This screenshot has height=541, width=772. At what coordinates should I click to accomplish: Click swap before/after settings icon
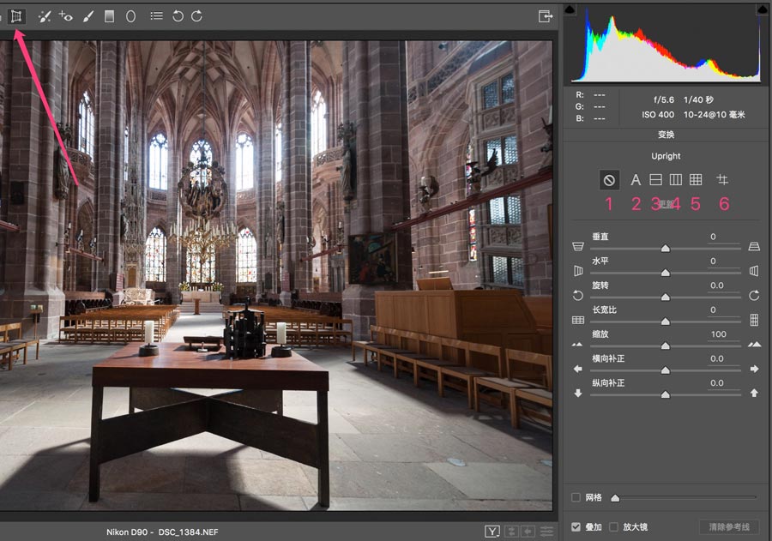click(511, 532)
